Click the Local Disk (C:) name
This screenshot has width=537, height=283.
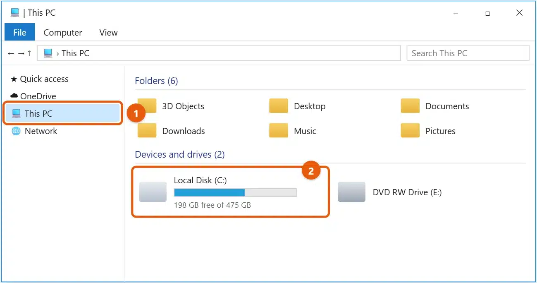(200, 180)
